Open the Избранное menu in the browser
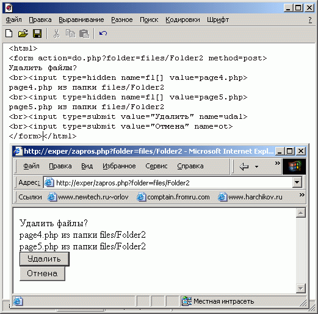This screenshot has width=318, height=314. tap(119, 166)
